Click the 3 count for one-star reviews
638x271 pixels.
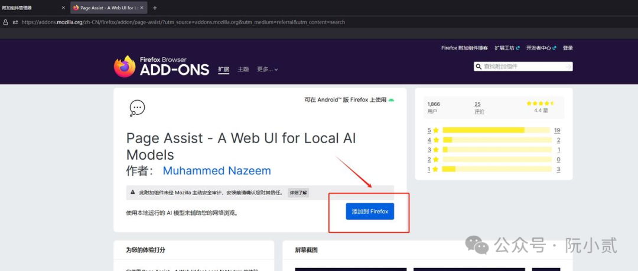[x=559, y=169]
